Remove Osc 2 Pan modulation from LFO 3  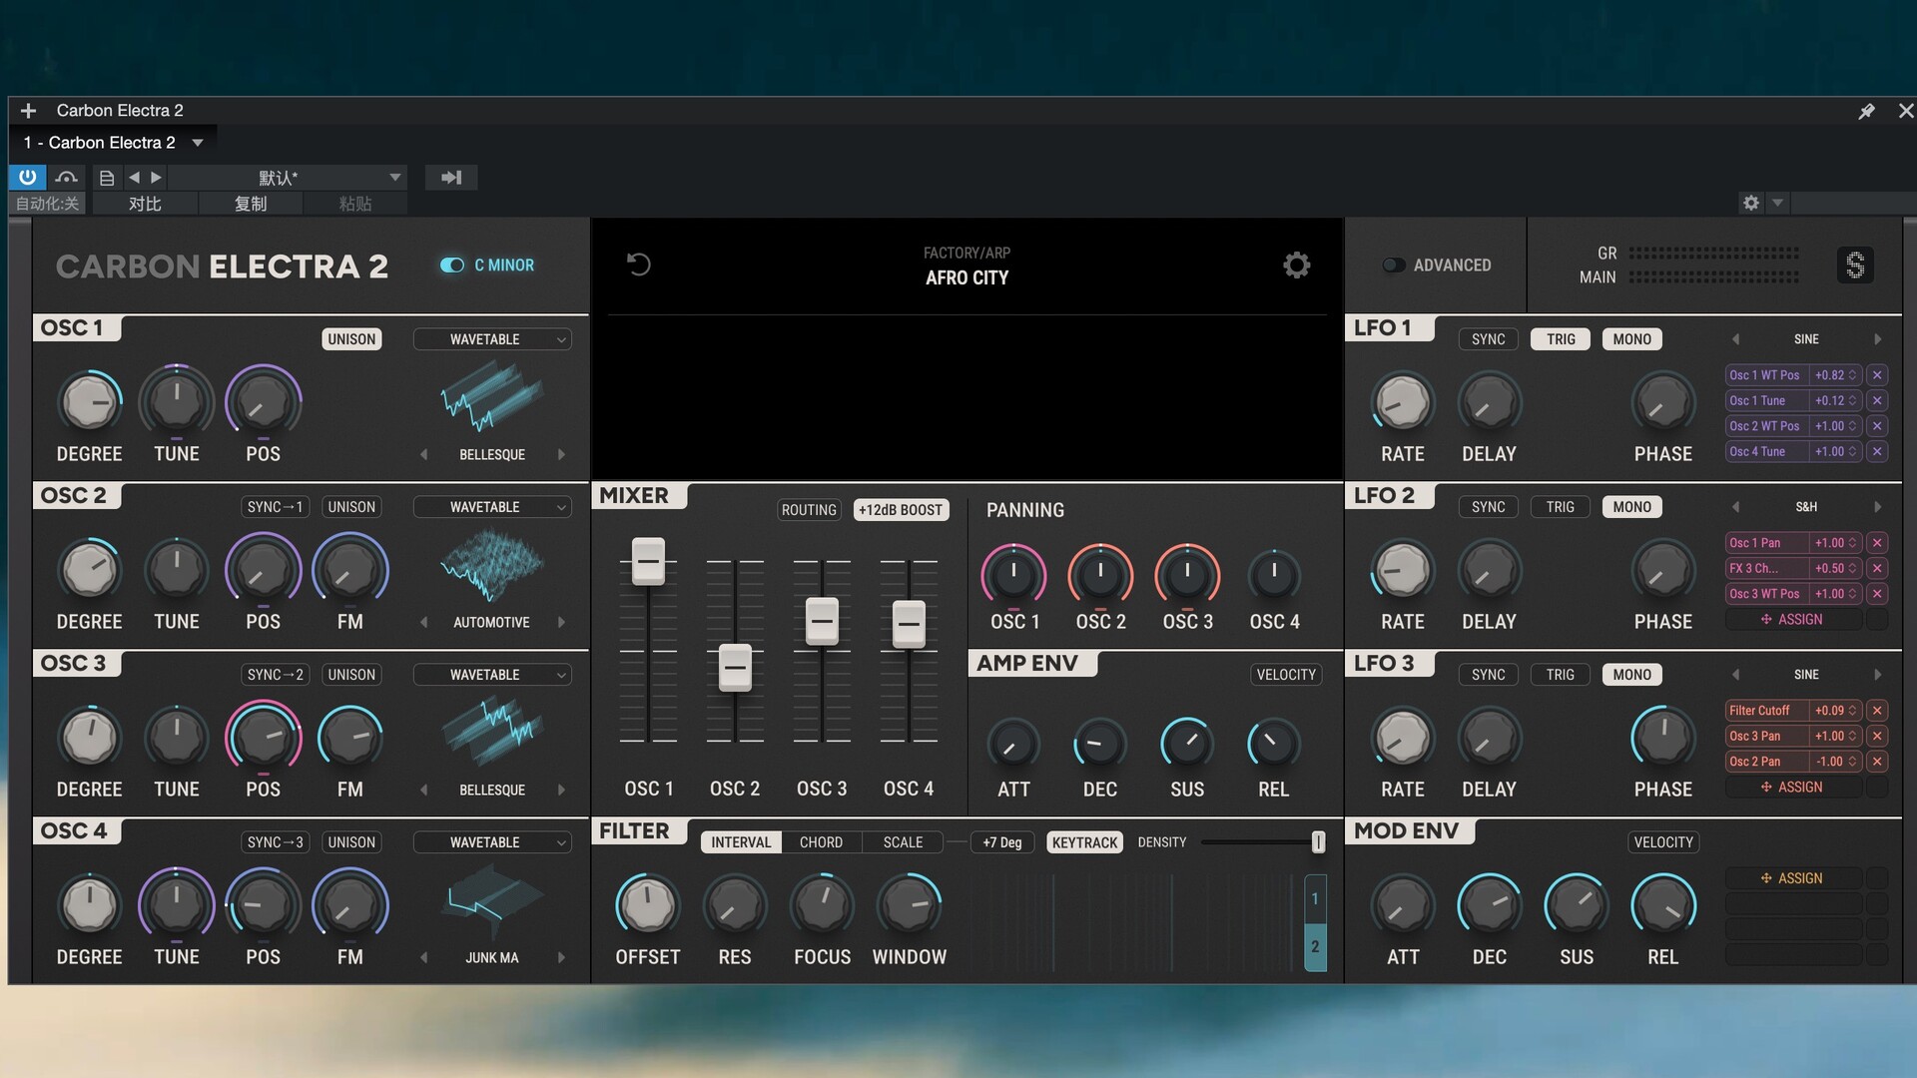[x=1877, y=762]
